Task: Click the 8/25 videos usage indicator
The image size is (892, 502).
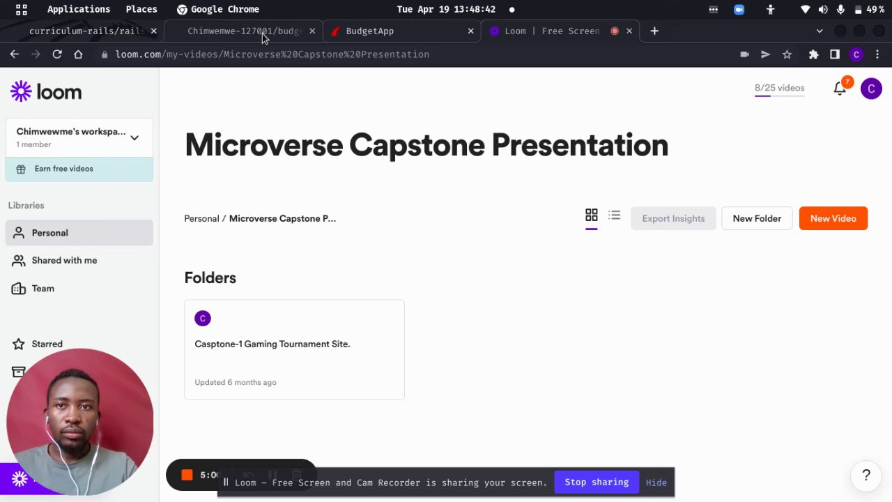Action: pos(779,89)
